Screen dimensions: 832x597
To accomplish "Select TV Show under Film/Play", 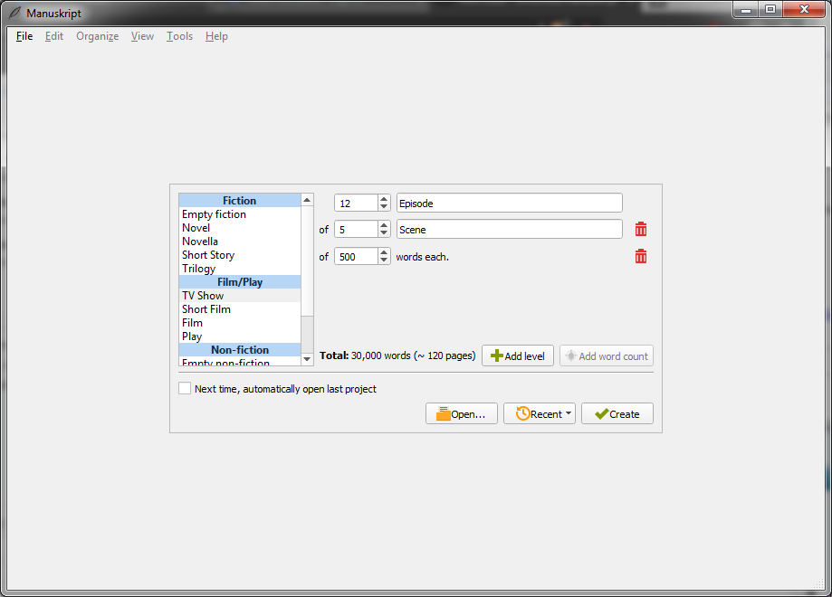I will click(203, 295).
